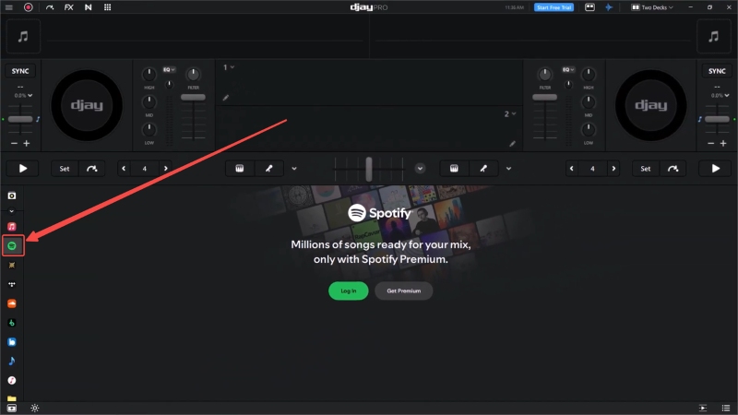
Task: Increase left deck tempo with plus
Action: tap(27, 143)
